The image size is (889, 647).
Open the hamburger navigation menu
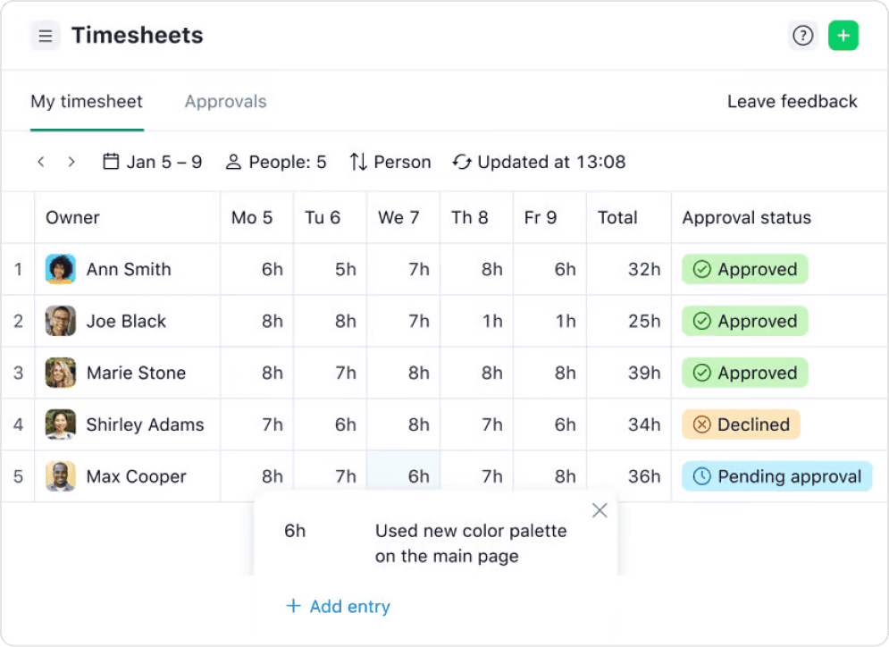tap(45, 36)
